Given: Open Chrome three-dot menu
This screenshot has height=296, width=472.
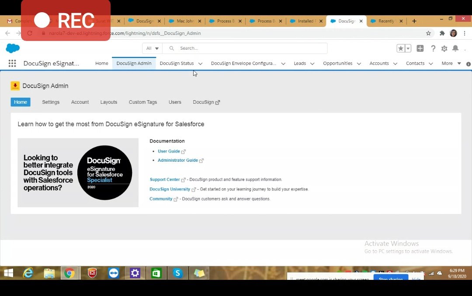Looking at the screenshot, I should pyautogui.click(x=465, y=33).
